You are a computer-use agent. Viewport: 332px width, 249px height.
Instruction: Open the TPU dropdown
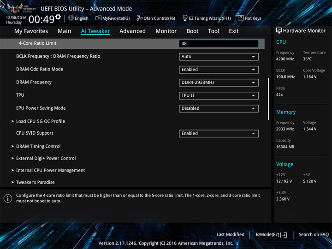pyautogui.click(x=219, y=95)
